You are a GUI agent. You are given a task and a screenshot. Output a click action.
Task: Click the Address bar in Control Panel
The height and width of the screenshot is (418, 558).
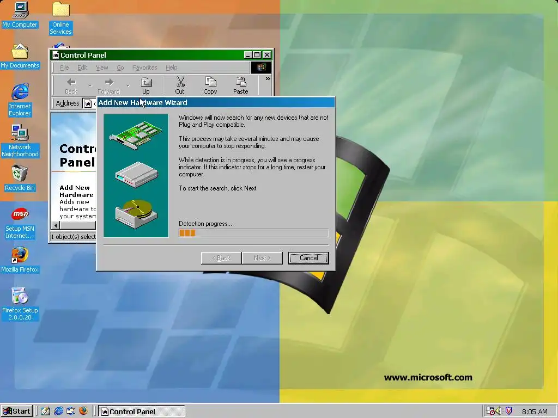pyautogui.click(x=89, y=103)
